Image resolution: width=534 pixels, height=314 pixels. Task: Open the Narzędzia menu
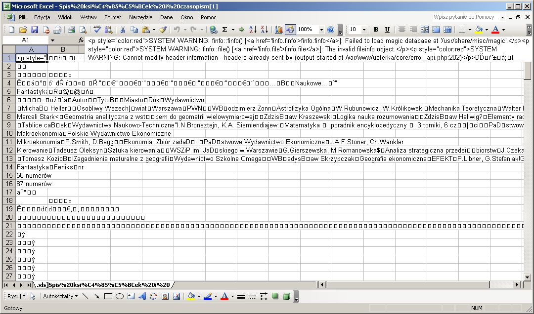point(140,17)
